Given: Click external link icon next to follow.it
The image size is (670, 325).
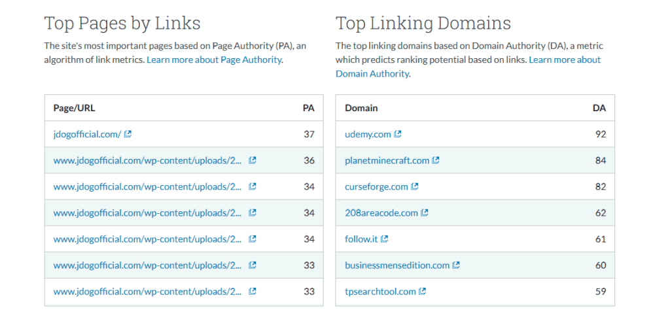Looking at the screenshot, I should [385, 239].
